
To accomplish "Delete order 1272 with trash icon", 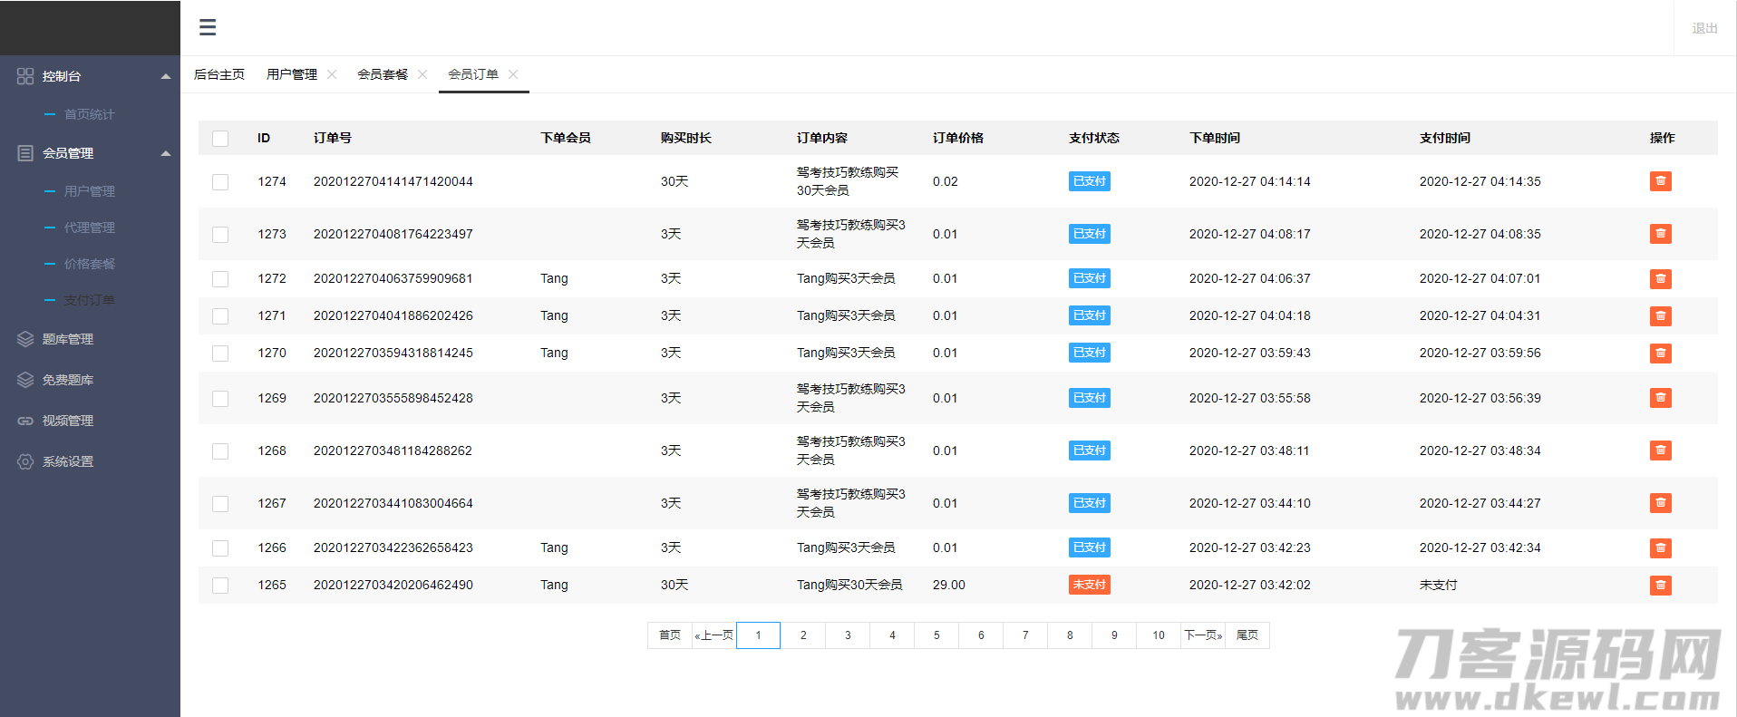I will (1661, 279).
